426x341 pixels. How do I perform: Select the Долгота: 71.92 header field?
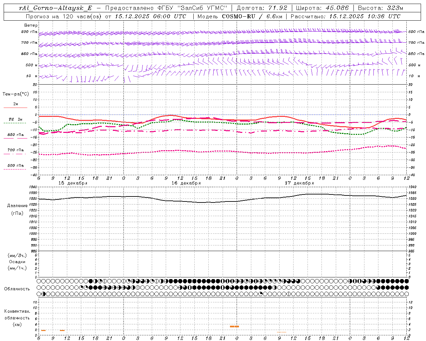[x=262, y=8]
